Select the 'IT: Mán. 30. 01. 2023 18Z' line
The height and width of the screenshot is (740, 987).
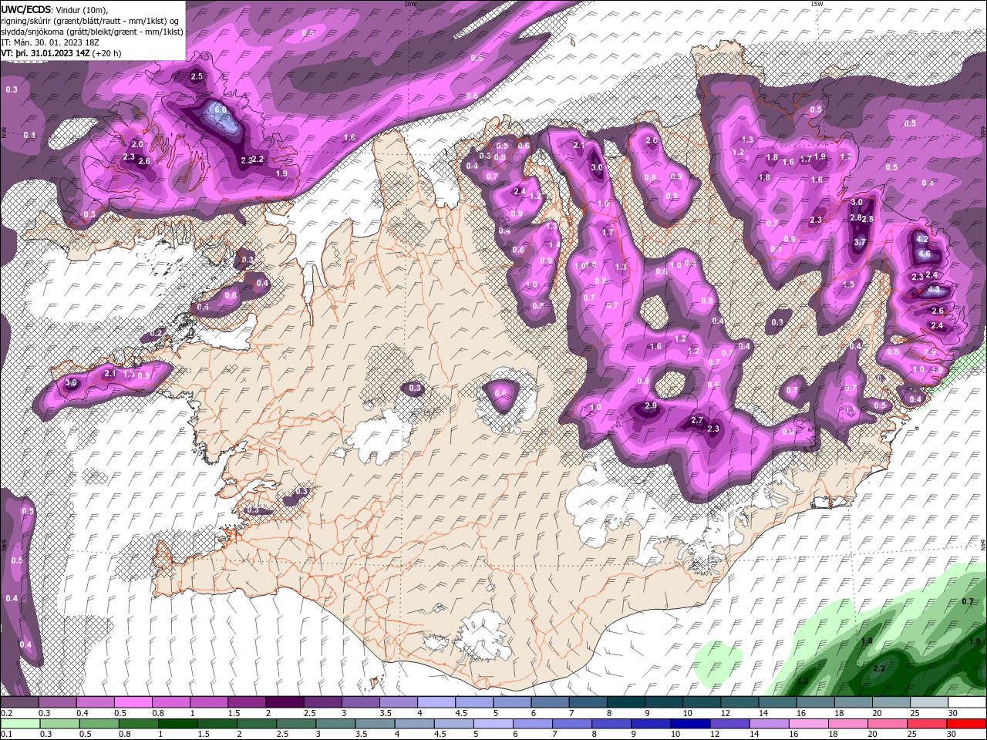[51, 42]
